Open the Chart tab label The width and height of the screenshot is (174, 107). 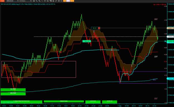tap(2, 1)
